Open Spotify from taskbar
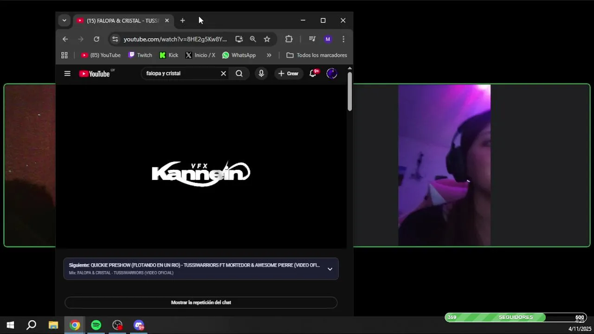 (96, 325)
